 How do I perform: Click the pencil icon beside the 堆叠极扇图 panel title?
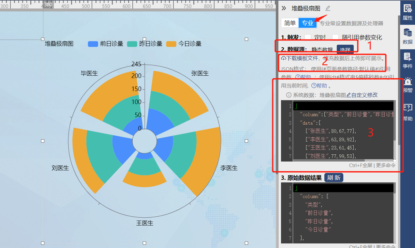click(328, 8)
